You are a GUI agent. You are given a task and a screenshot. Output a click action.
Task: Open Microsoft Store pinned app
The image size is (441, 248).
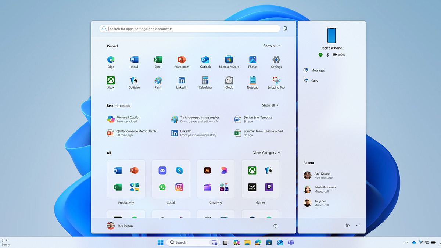(229, 62)
